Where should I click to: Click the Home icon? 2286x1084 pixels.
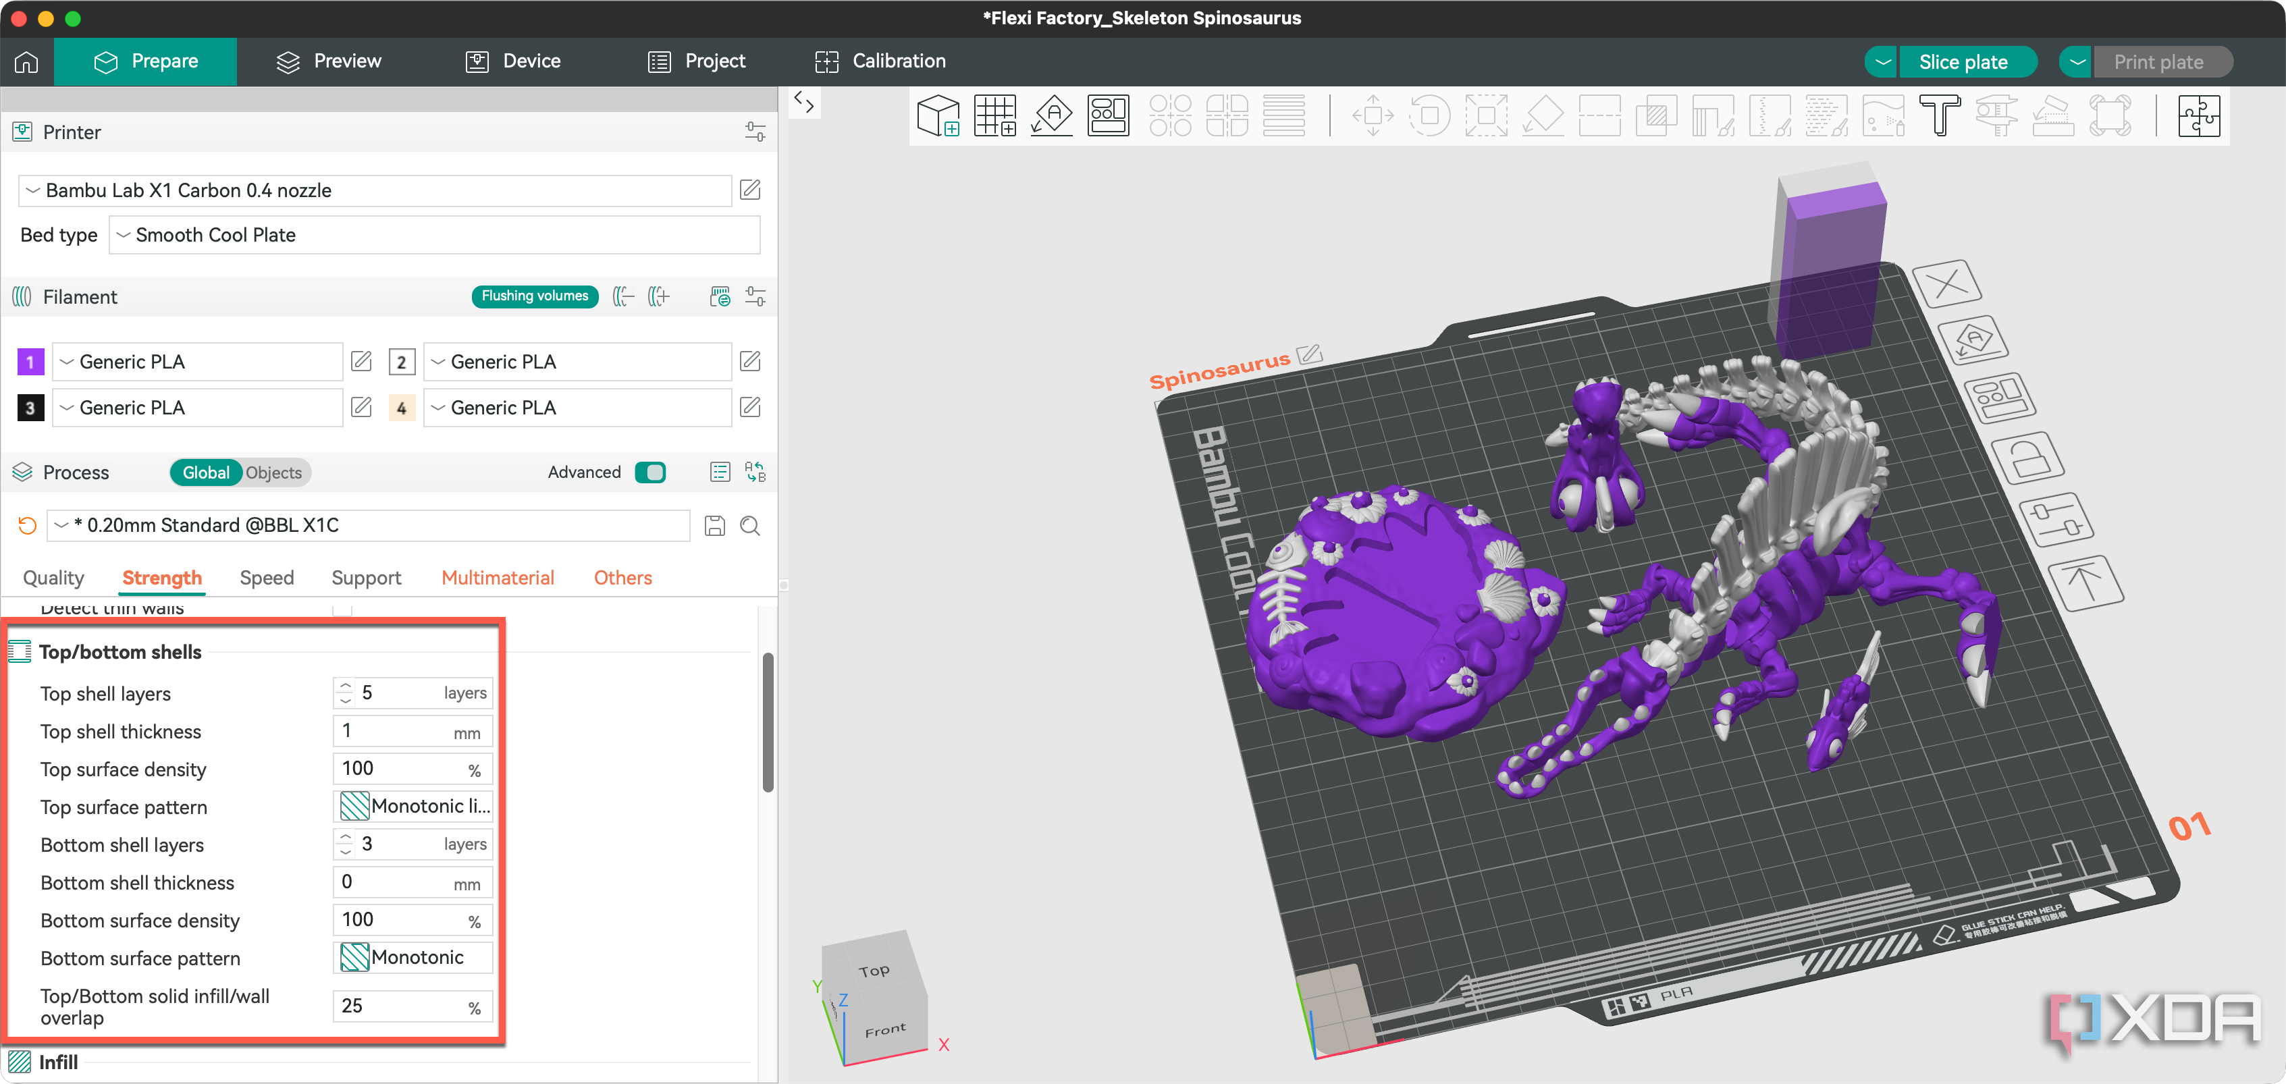click(26, 61)
